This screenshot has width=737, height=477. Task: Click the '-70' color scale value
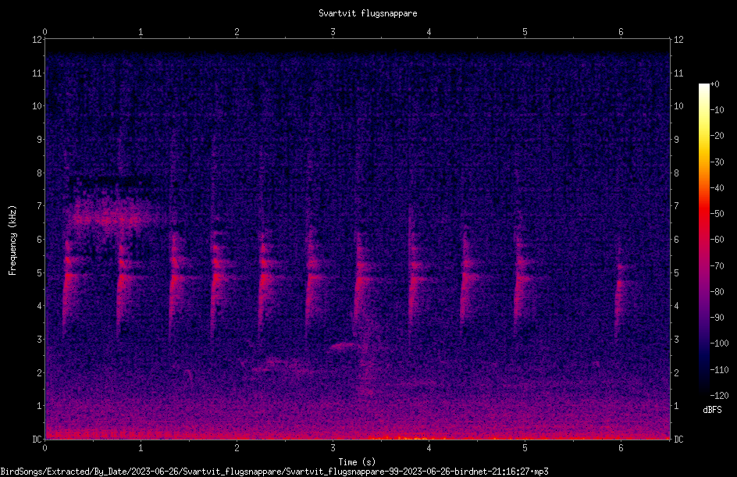click(717, 266)
